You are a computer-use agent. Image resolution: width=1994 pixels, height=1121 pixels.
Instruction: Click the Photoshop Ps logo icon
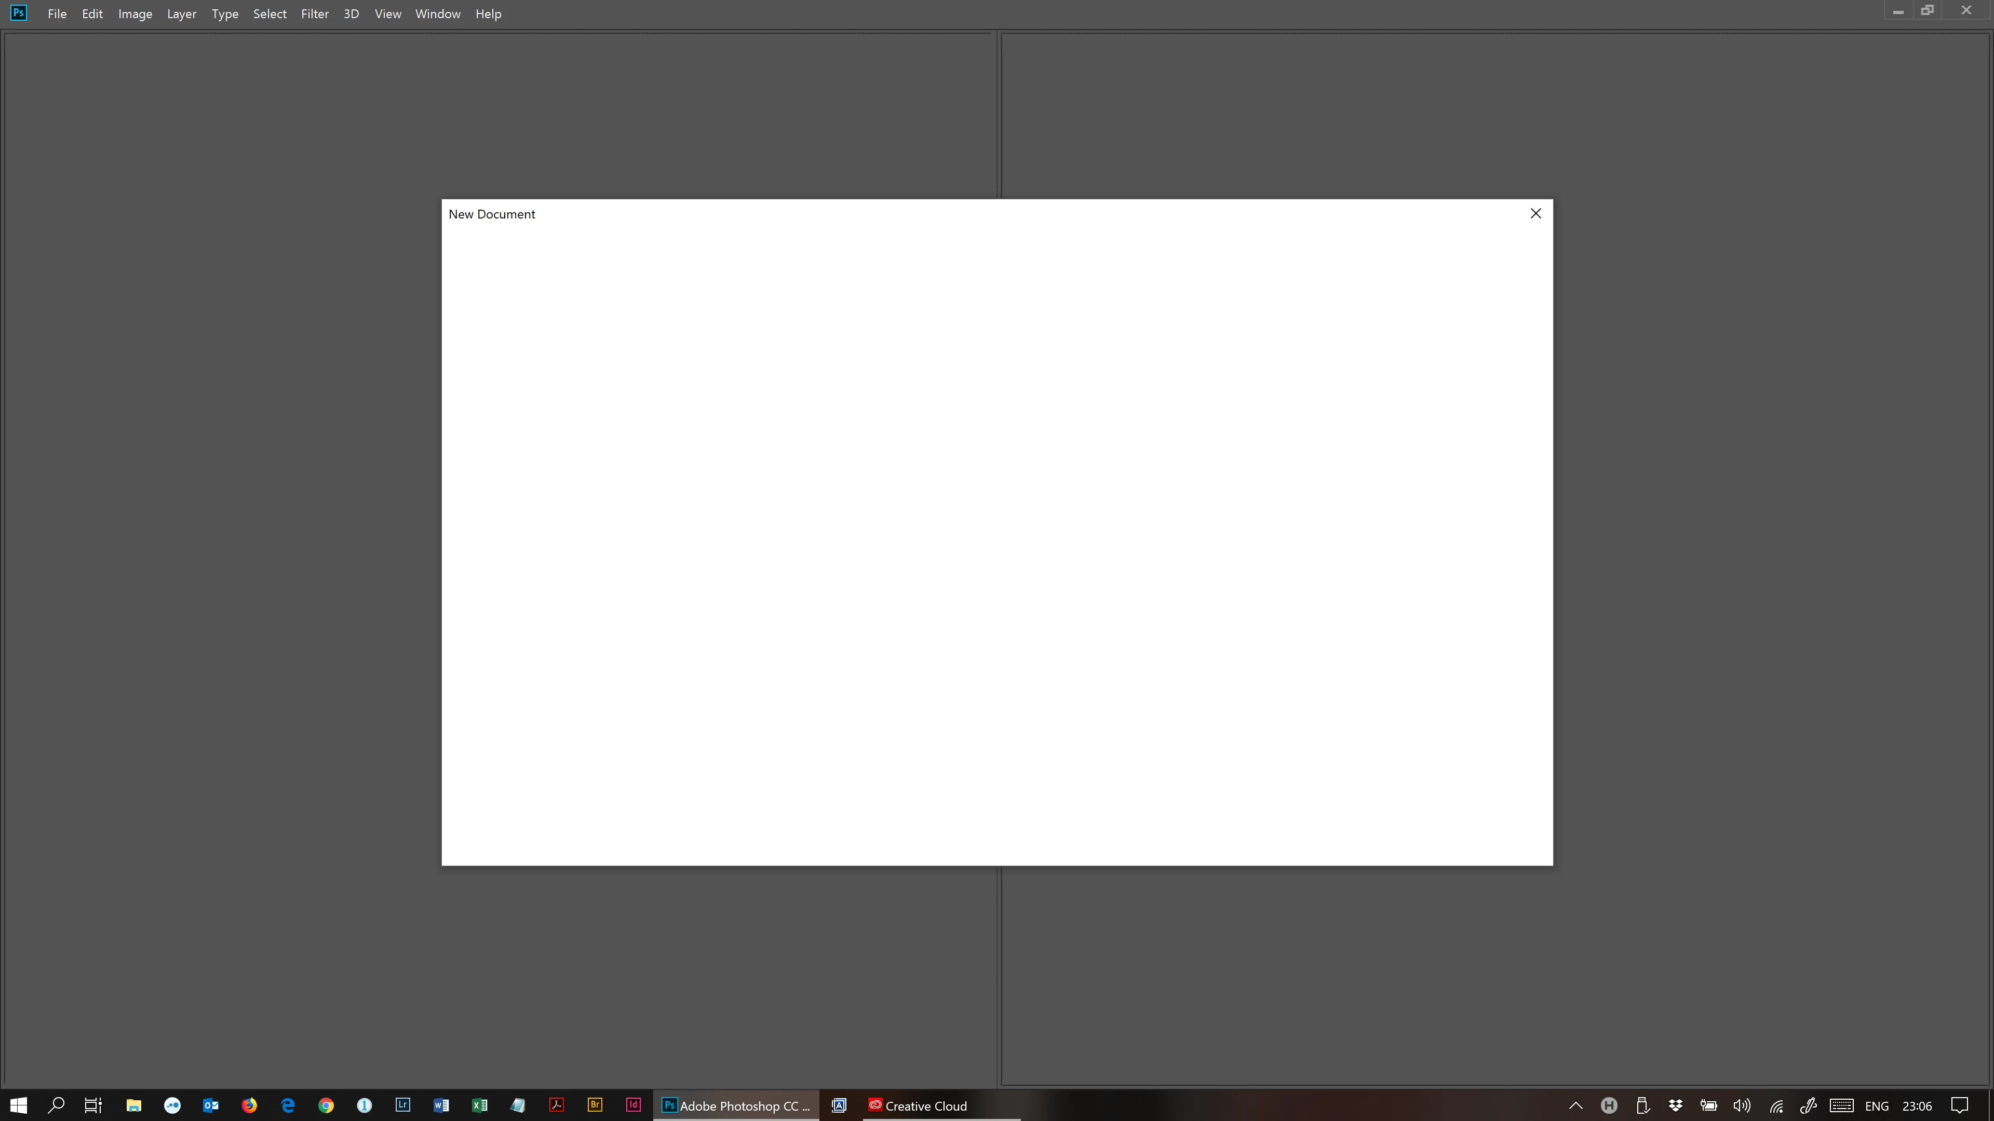pos(19,13)
